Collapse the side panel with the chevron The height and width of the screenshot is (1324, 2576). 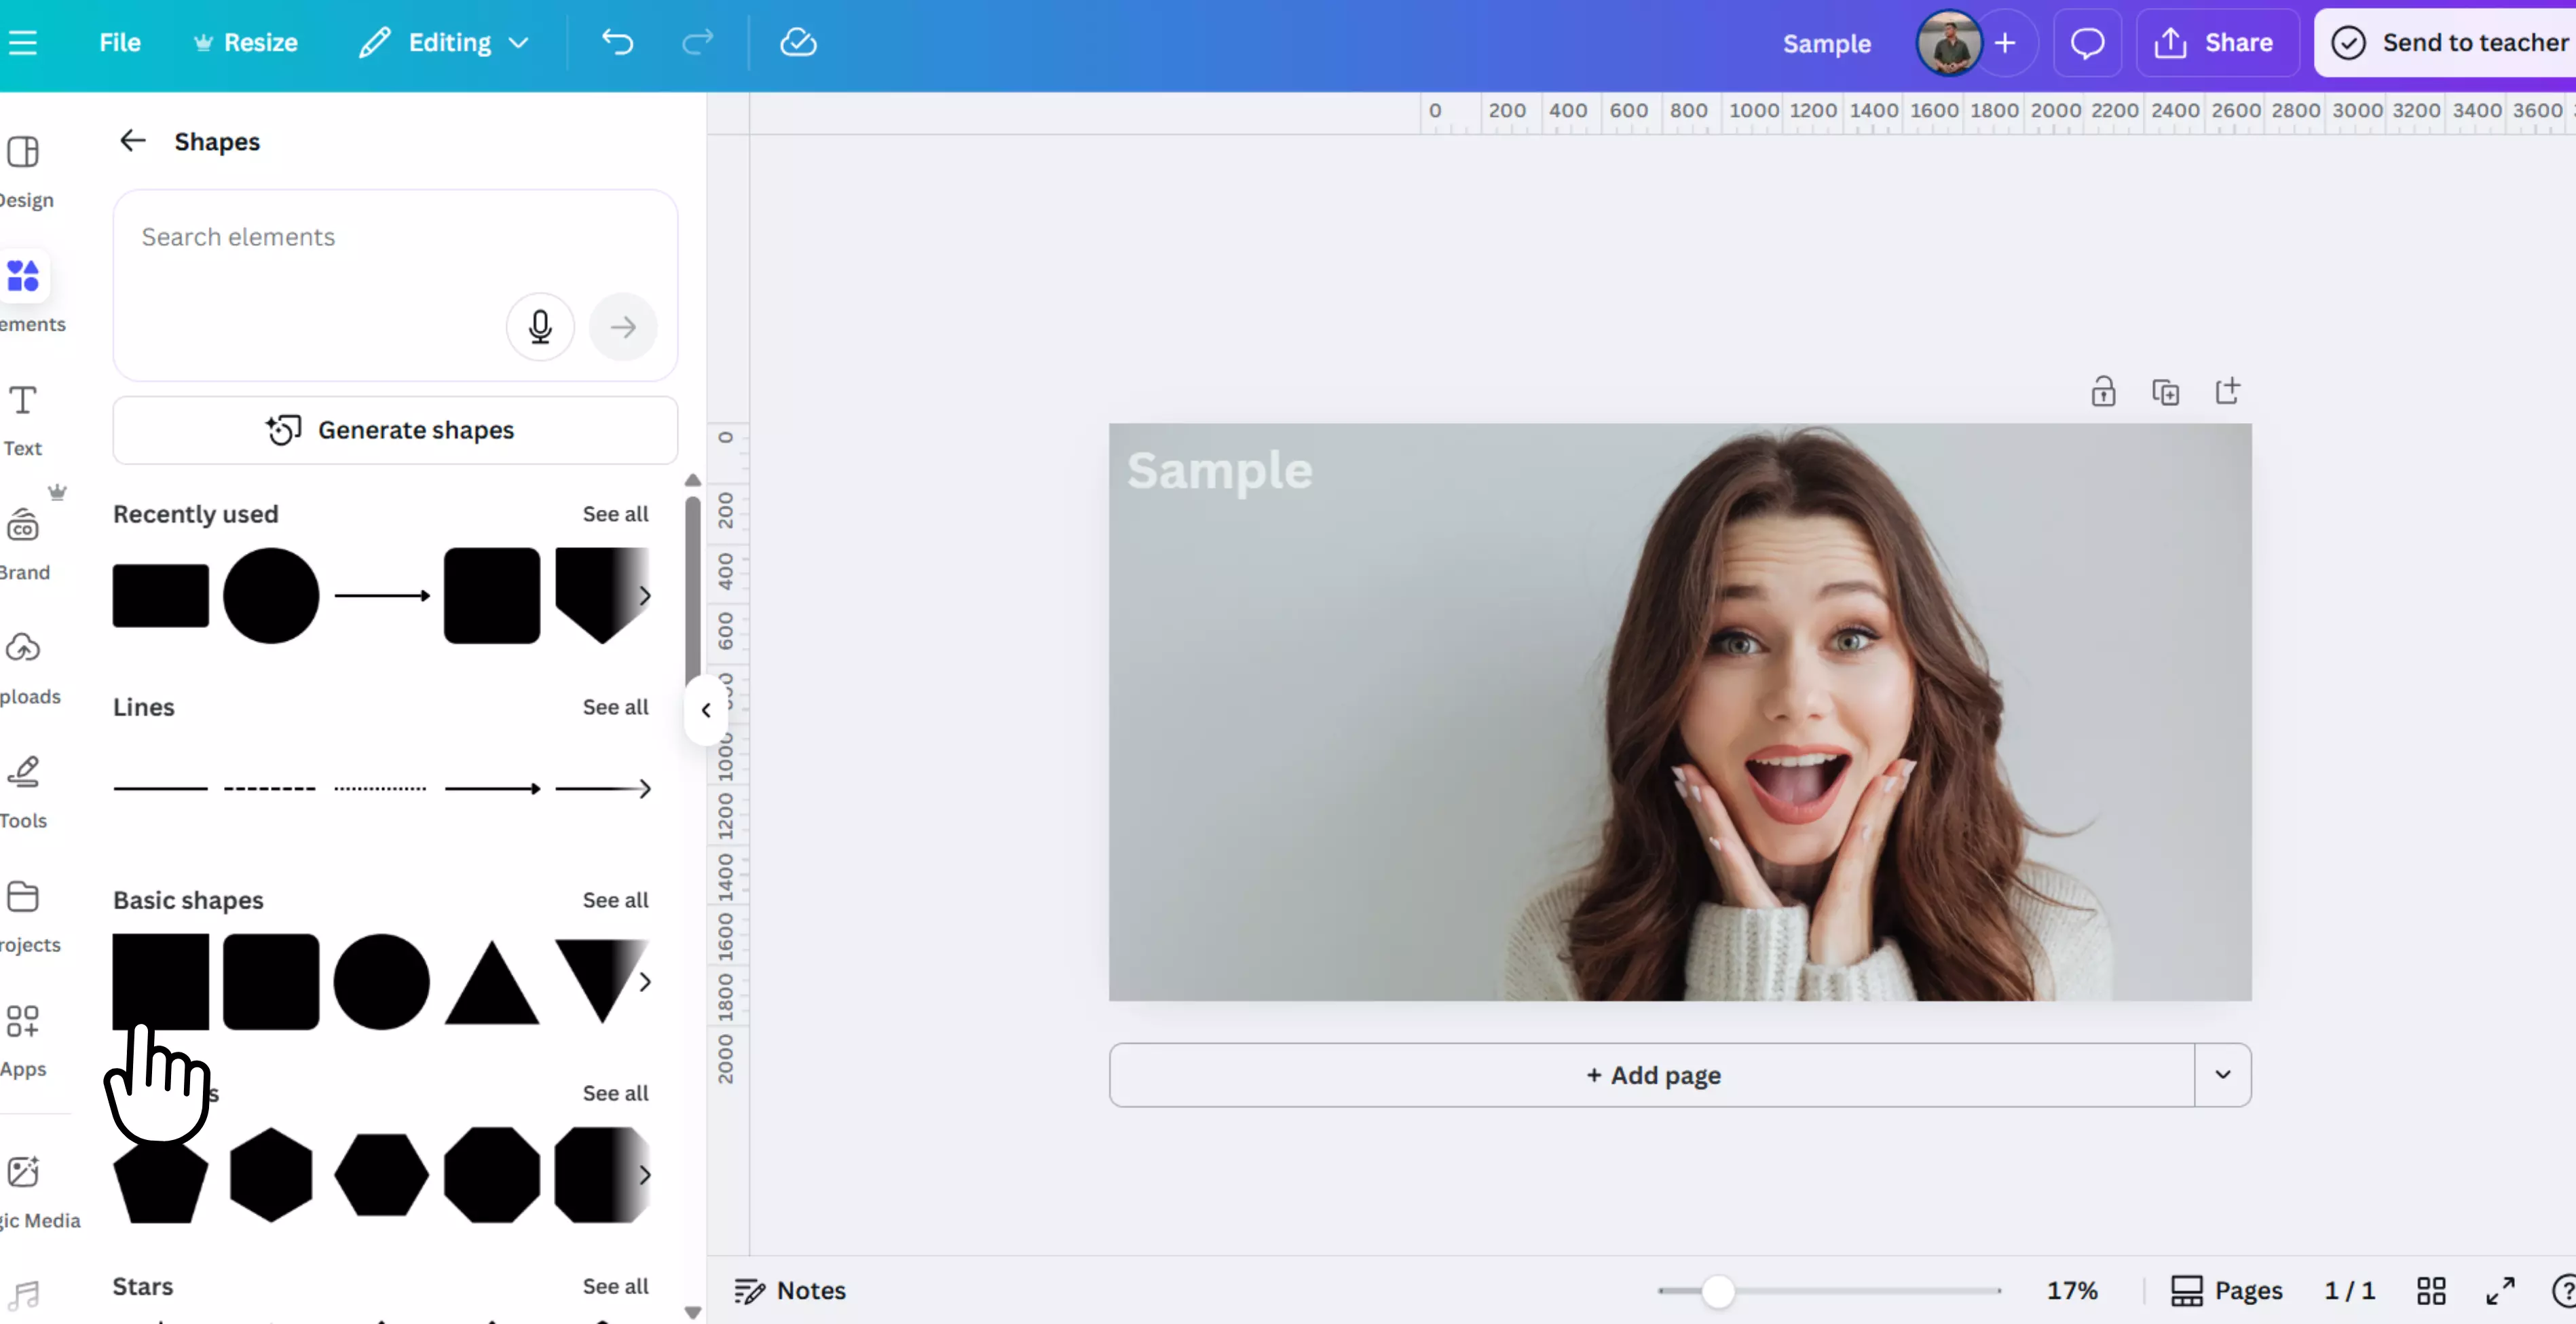[x=706, y=710]
